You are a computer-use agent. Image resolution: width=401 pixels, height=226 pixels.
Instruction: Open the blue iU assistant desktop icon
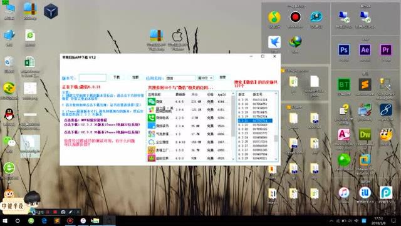(x=365, y=193)
